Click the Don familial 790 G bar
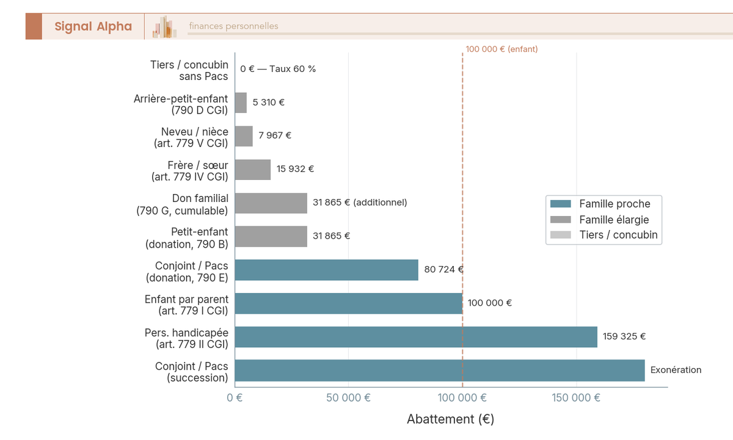Screen dimensions: 733x440 (271, 203)
